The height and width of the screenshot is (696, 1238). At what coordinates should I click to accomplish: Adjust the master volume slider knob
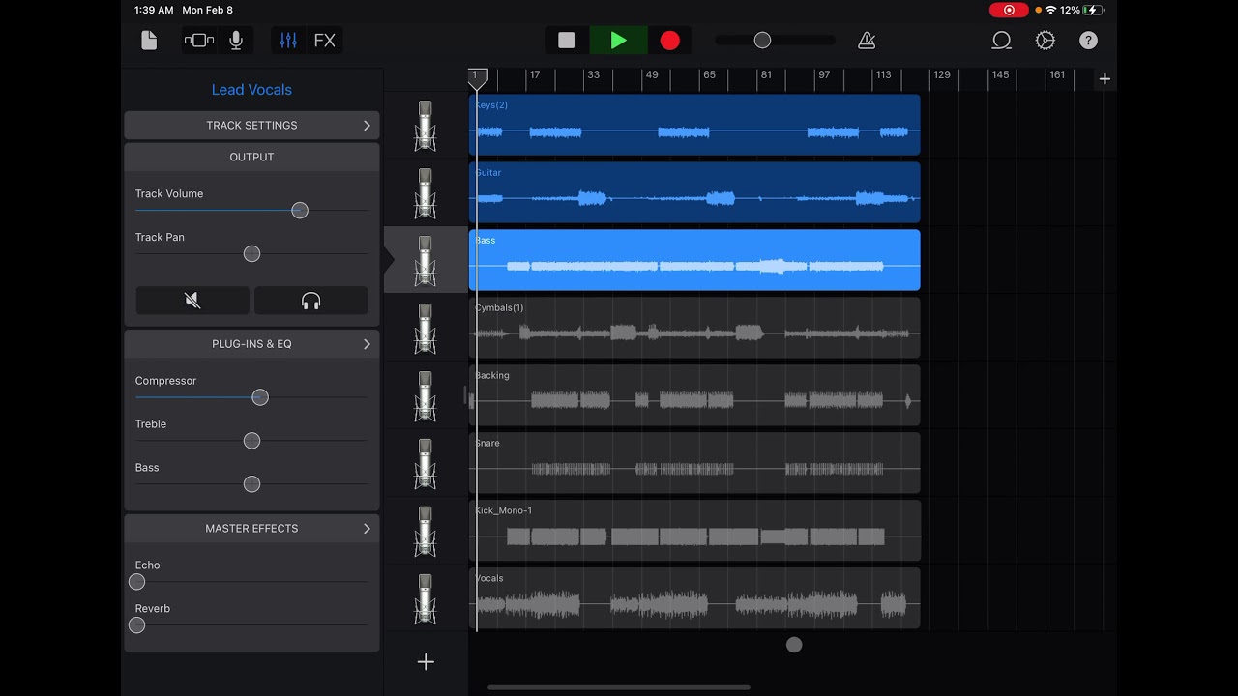coord(762,41)
